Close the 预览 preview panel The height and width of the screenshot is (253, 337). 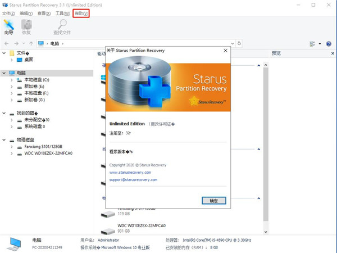(x=333, y=53)
